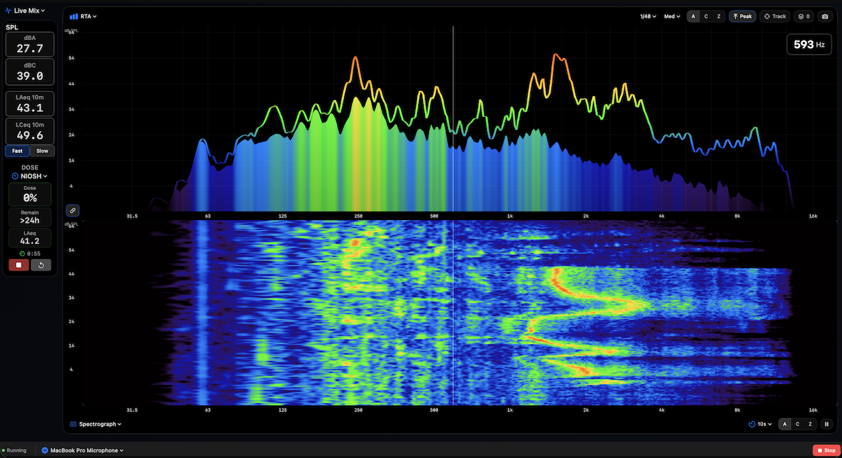The height and width of the screenshot is (458, 842).
Task: Pause the spectrograph display
Action: (x=827, y=424)
